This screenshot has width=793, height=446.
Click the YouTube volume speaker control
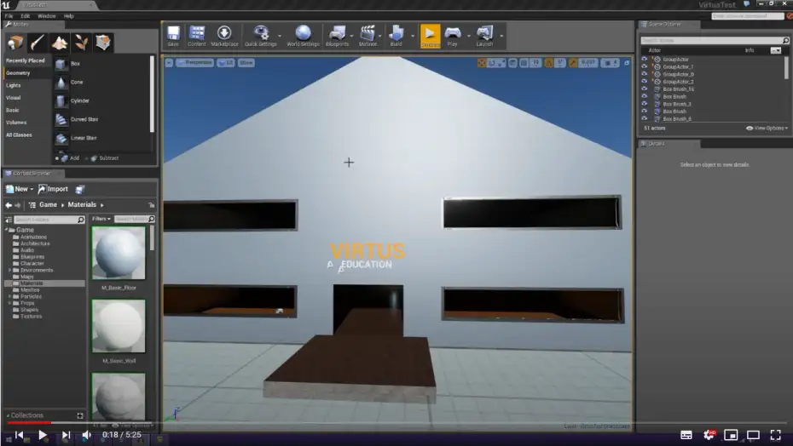[x=87, y=435]
